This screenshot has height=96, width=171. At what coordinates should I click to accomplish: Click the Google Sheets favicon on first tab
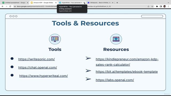click(x=3, y=3)
